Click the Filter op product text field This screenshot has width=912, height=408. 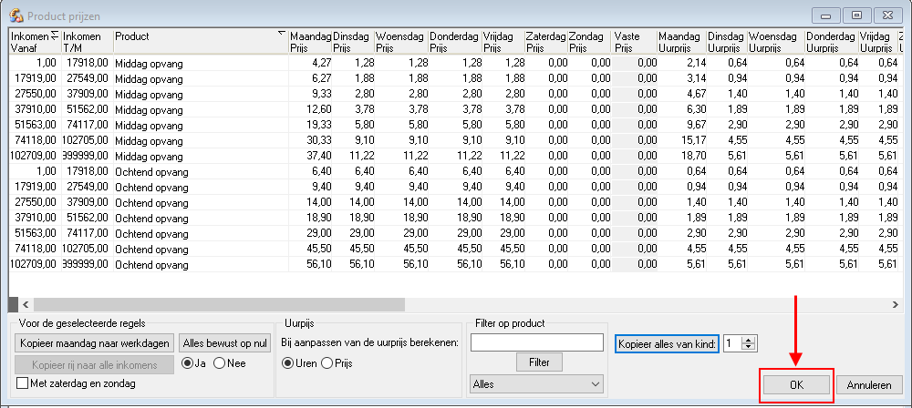[x=536, y=342]
